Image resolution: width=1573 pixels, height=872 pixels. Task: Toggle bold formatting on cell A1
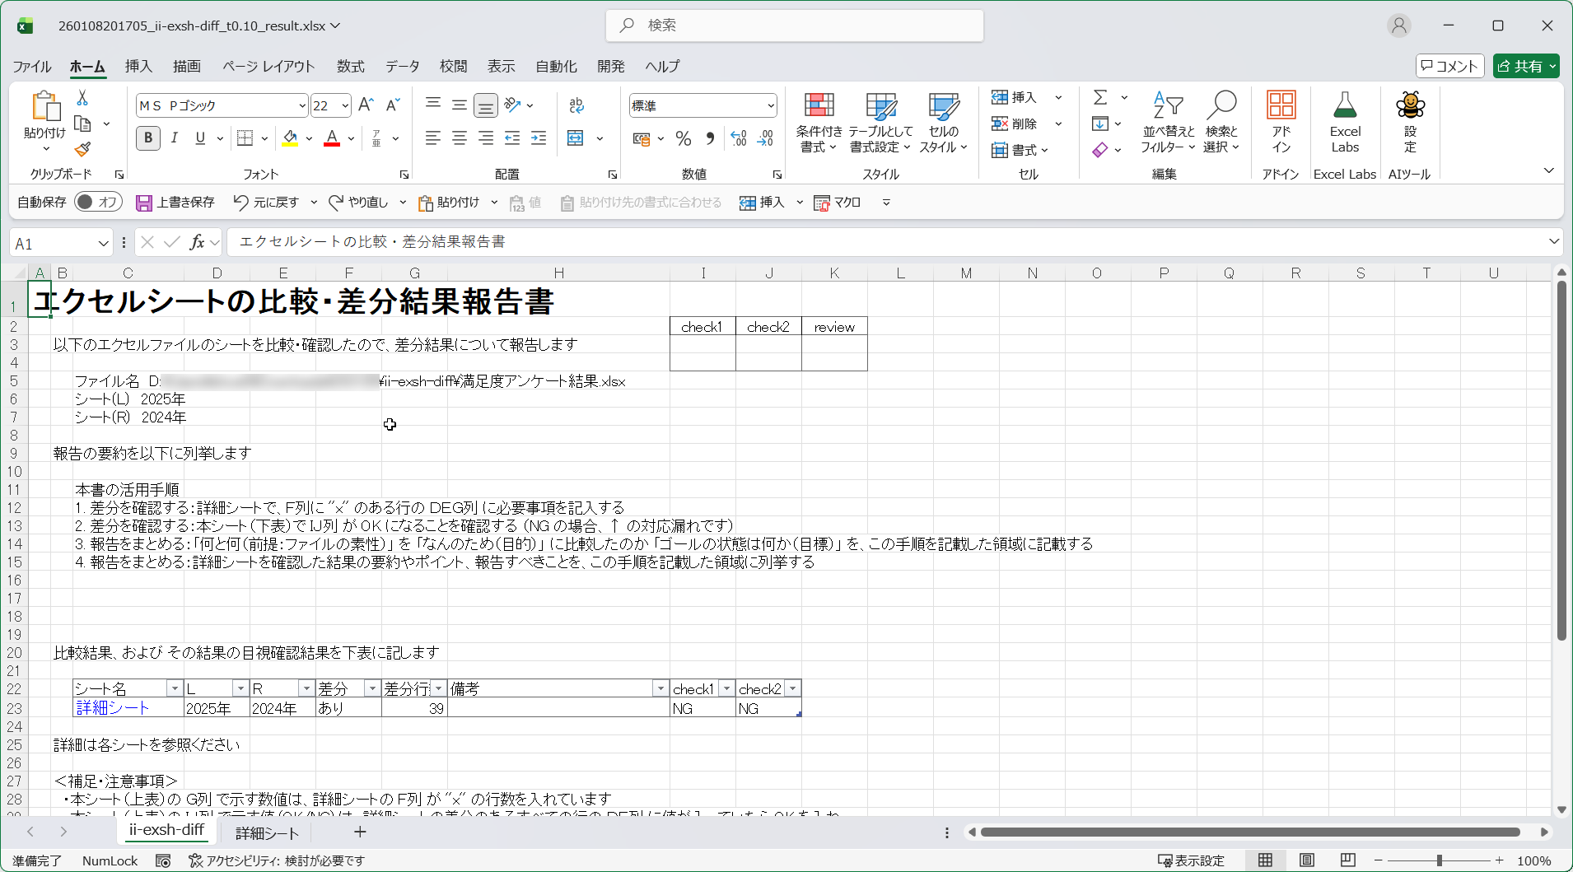tap(147, 138)
